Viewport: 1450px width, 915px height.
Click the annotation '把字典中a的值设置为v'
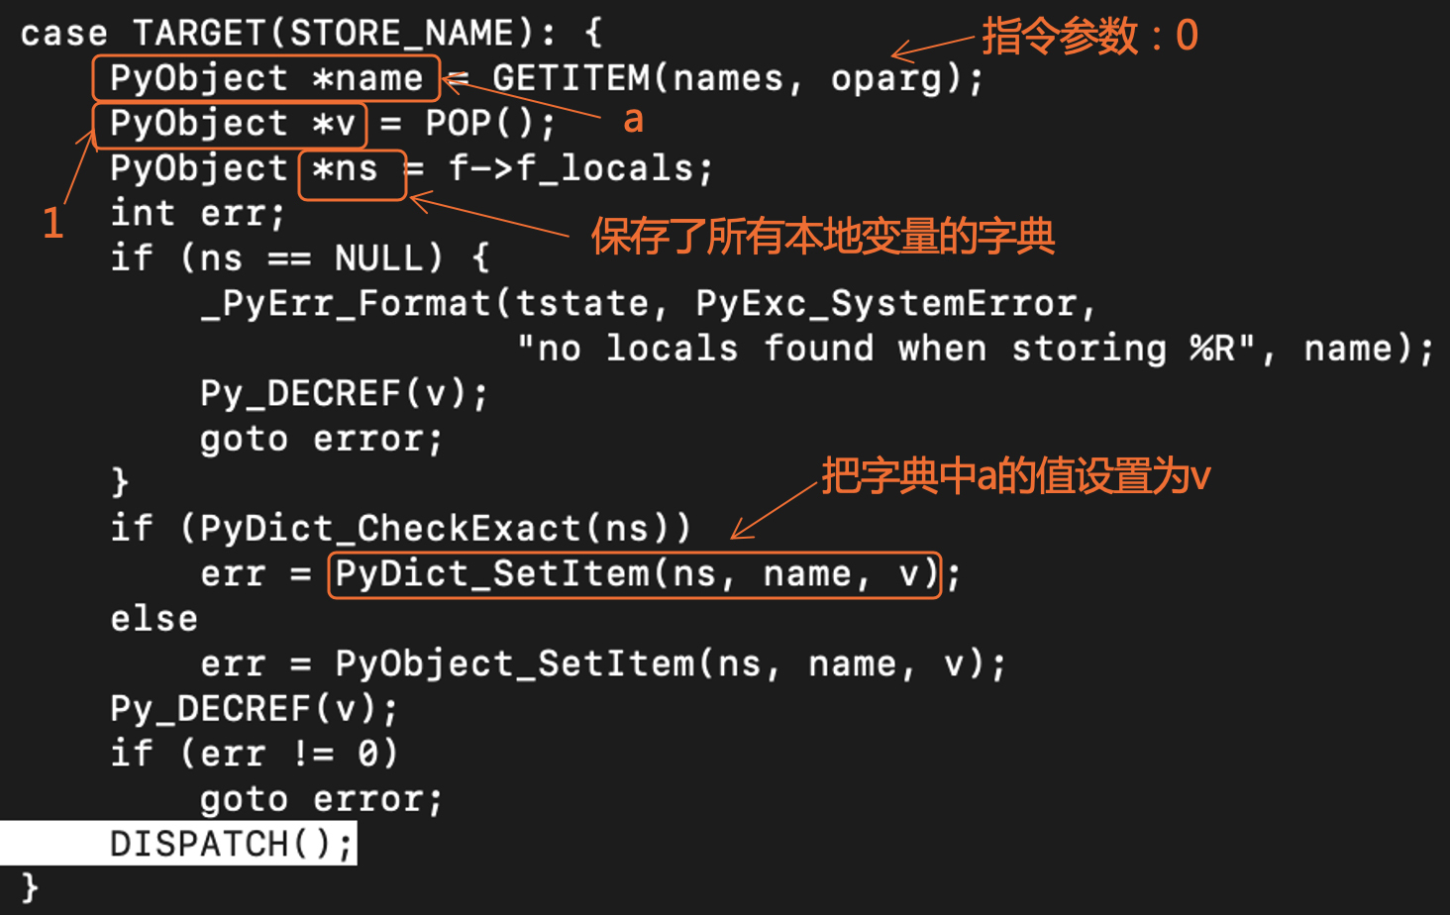pos(1015,476)
